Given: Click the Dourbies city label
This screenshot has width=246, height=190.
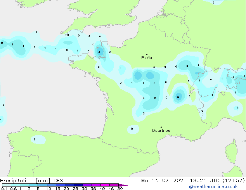Looking at the screenshot, I should click(x=161, y=130).
